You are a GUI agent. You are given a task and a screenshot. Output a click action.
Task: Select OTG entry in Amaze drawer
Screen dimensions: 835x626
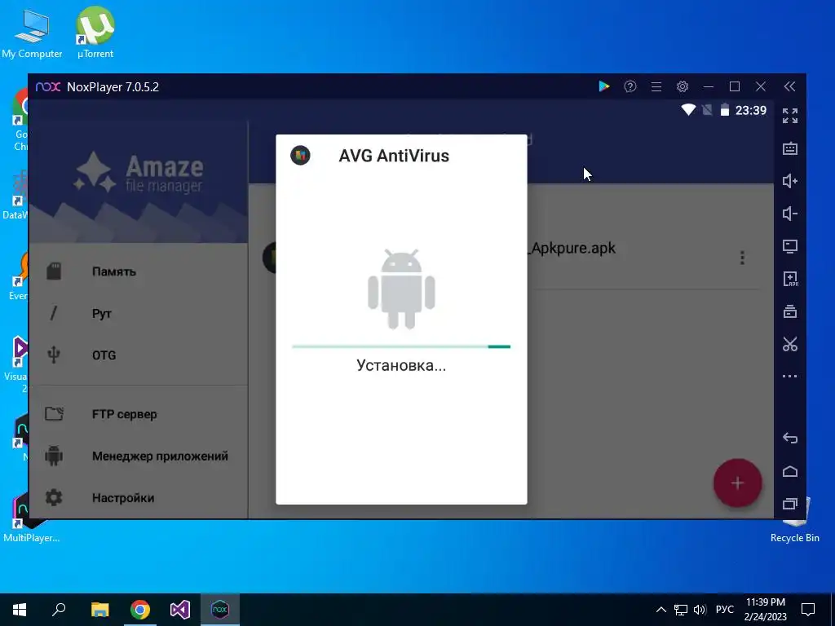(x=139, y=355)
